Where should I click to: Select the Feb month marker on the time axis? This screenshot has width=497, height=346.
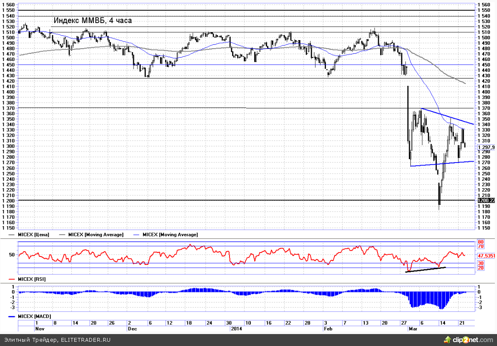(x=328, y=329)
